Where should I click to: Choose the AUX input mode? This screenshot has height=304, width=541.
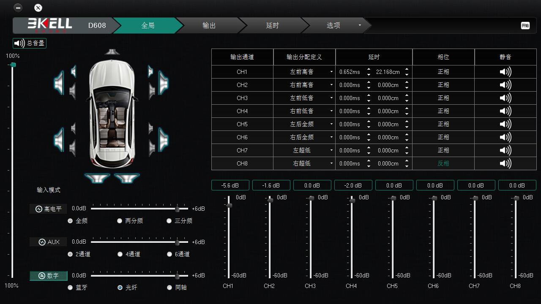(x=48, y=242)
